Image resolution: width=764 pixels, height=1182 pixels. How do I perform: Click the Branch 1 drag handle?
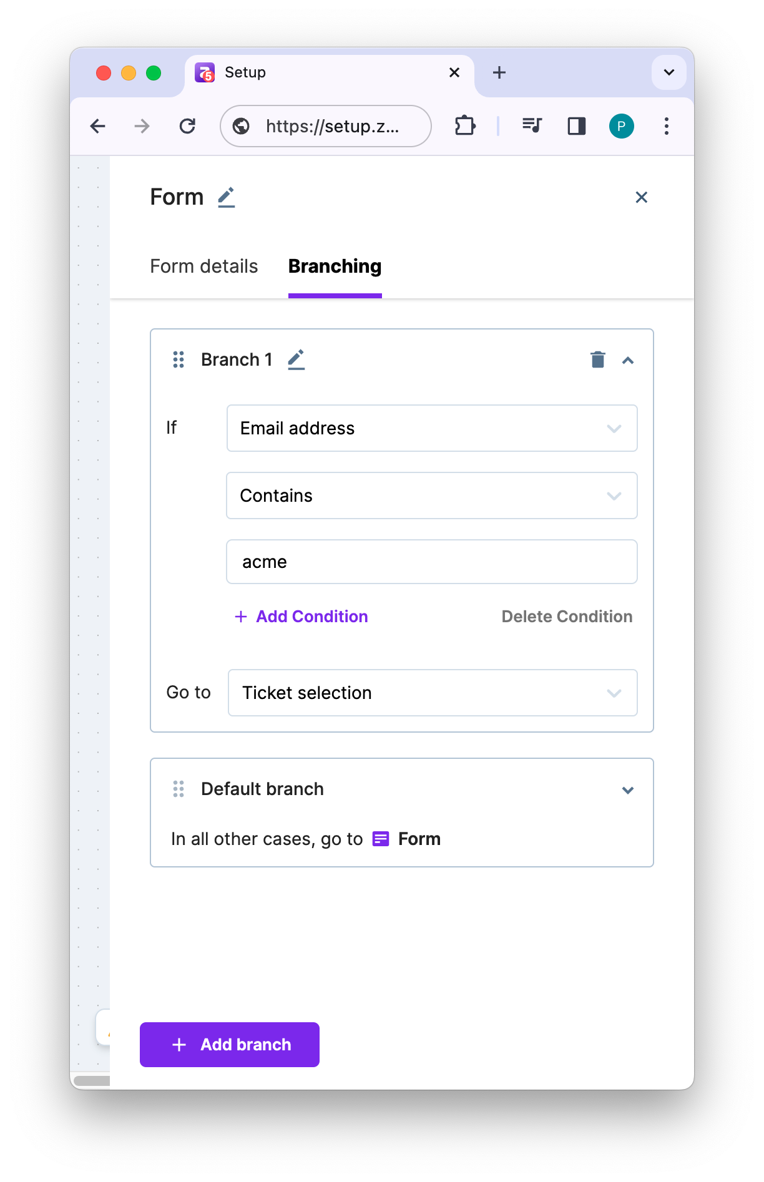(179, 359)
